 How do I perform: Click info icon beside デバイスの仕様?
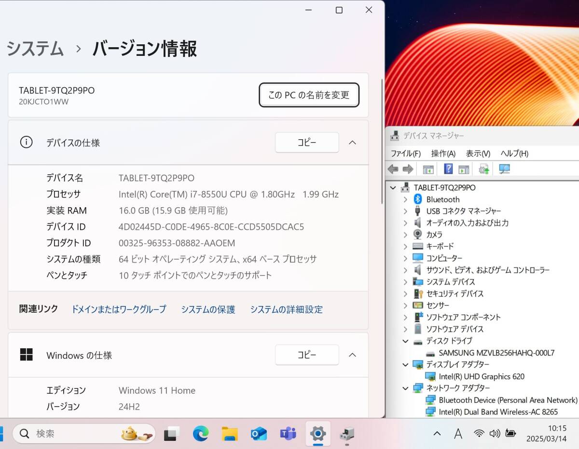[x=26, y=142]
